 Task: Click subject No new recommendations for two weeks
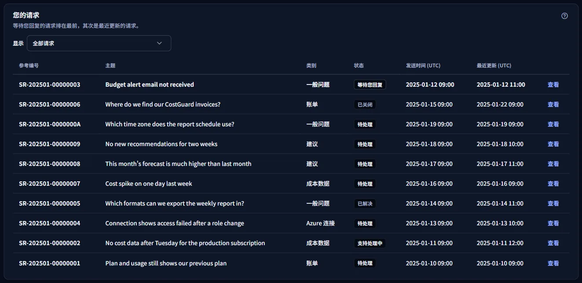pyautogui.click(x=161, y=144)
